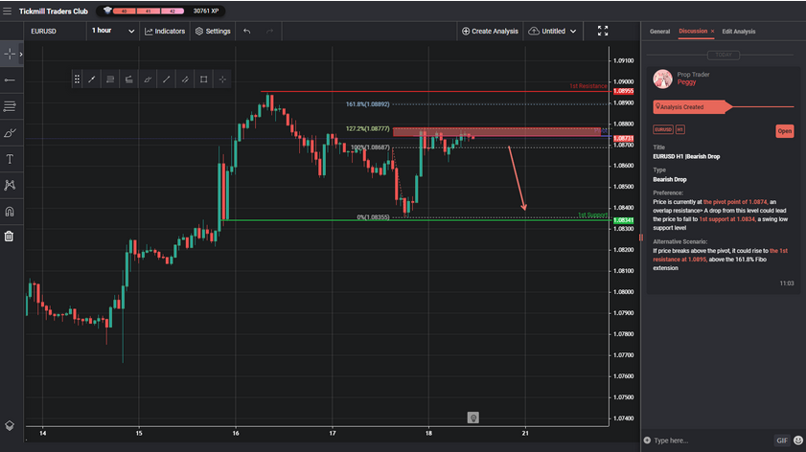
Task: Pick the crosshair tool in floating toolbar
Action: 222,79
